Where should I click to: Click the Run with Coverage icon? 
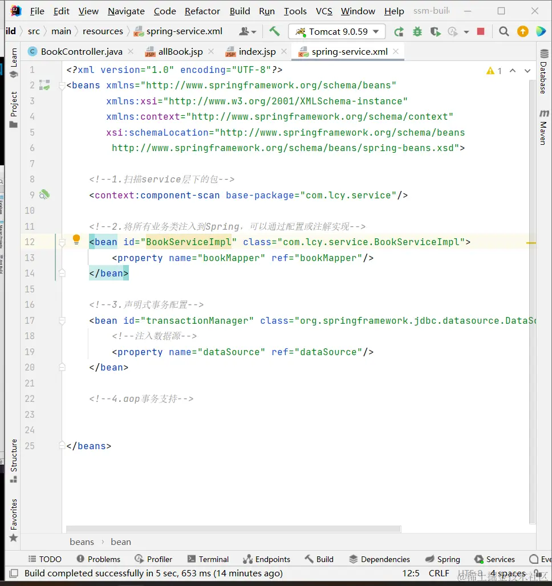tap(435, 32)
